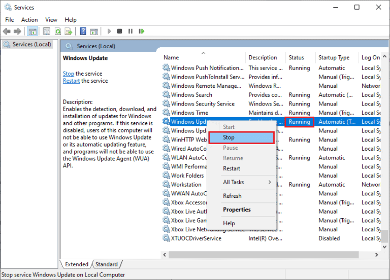Viewport: 390px width, 280px height.
Task: Sort by the Description column header
Action: (266, 58)
